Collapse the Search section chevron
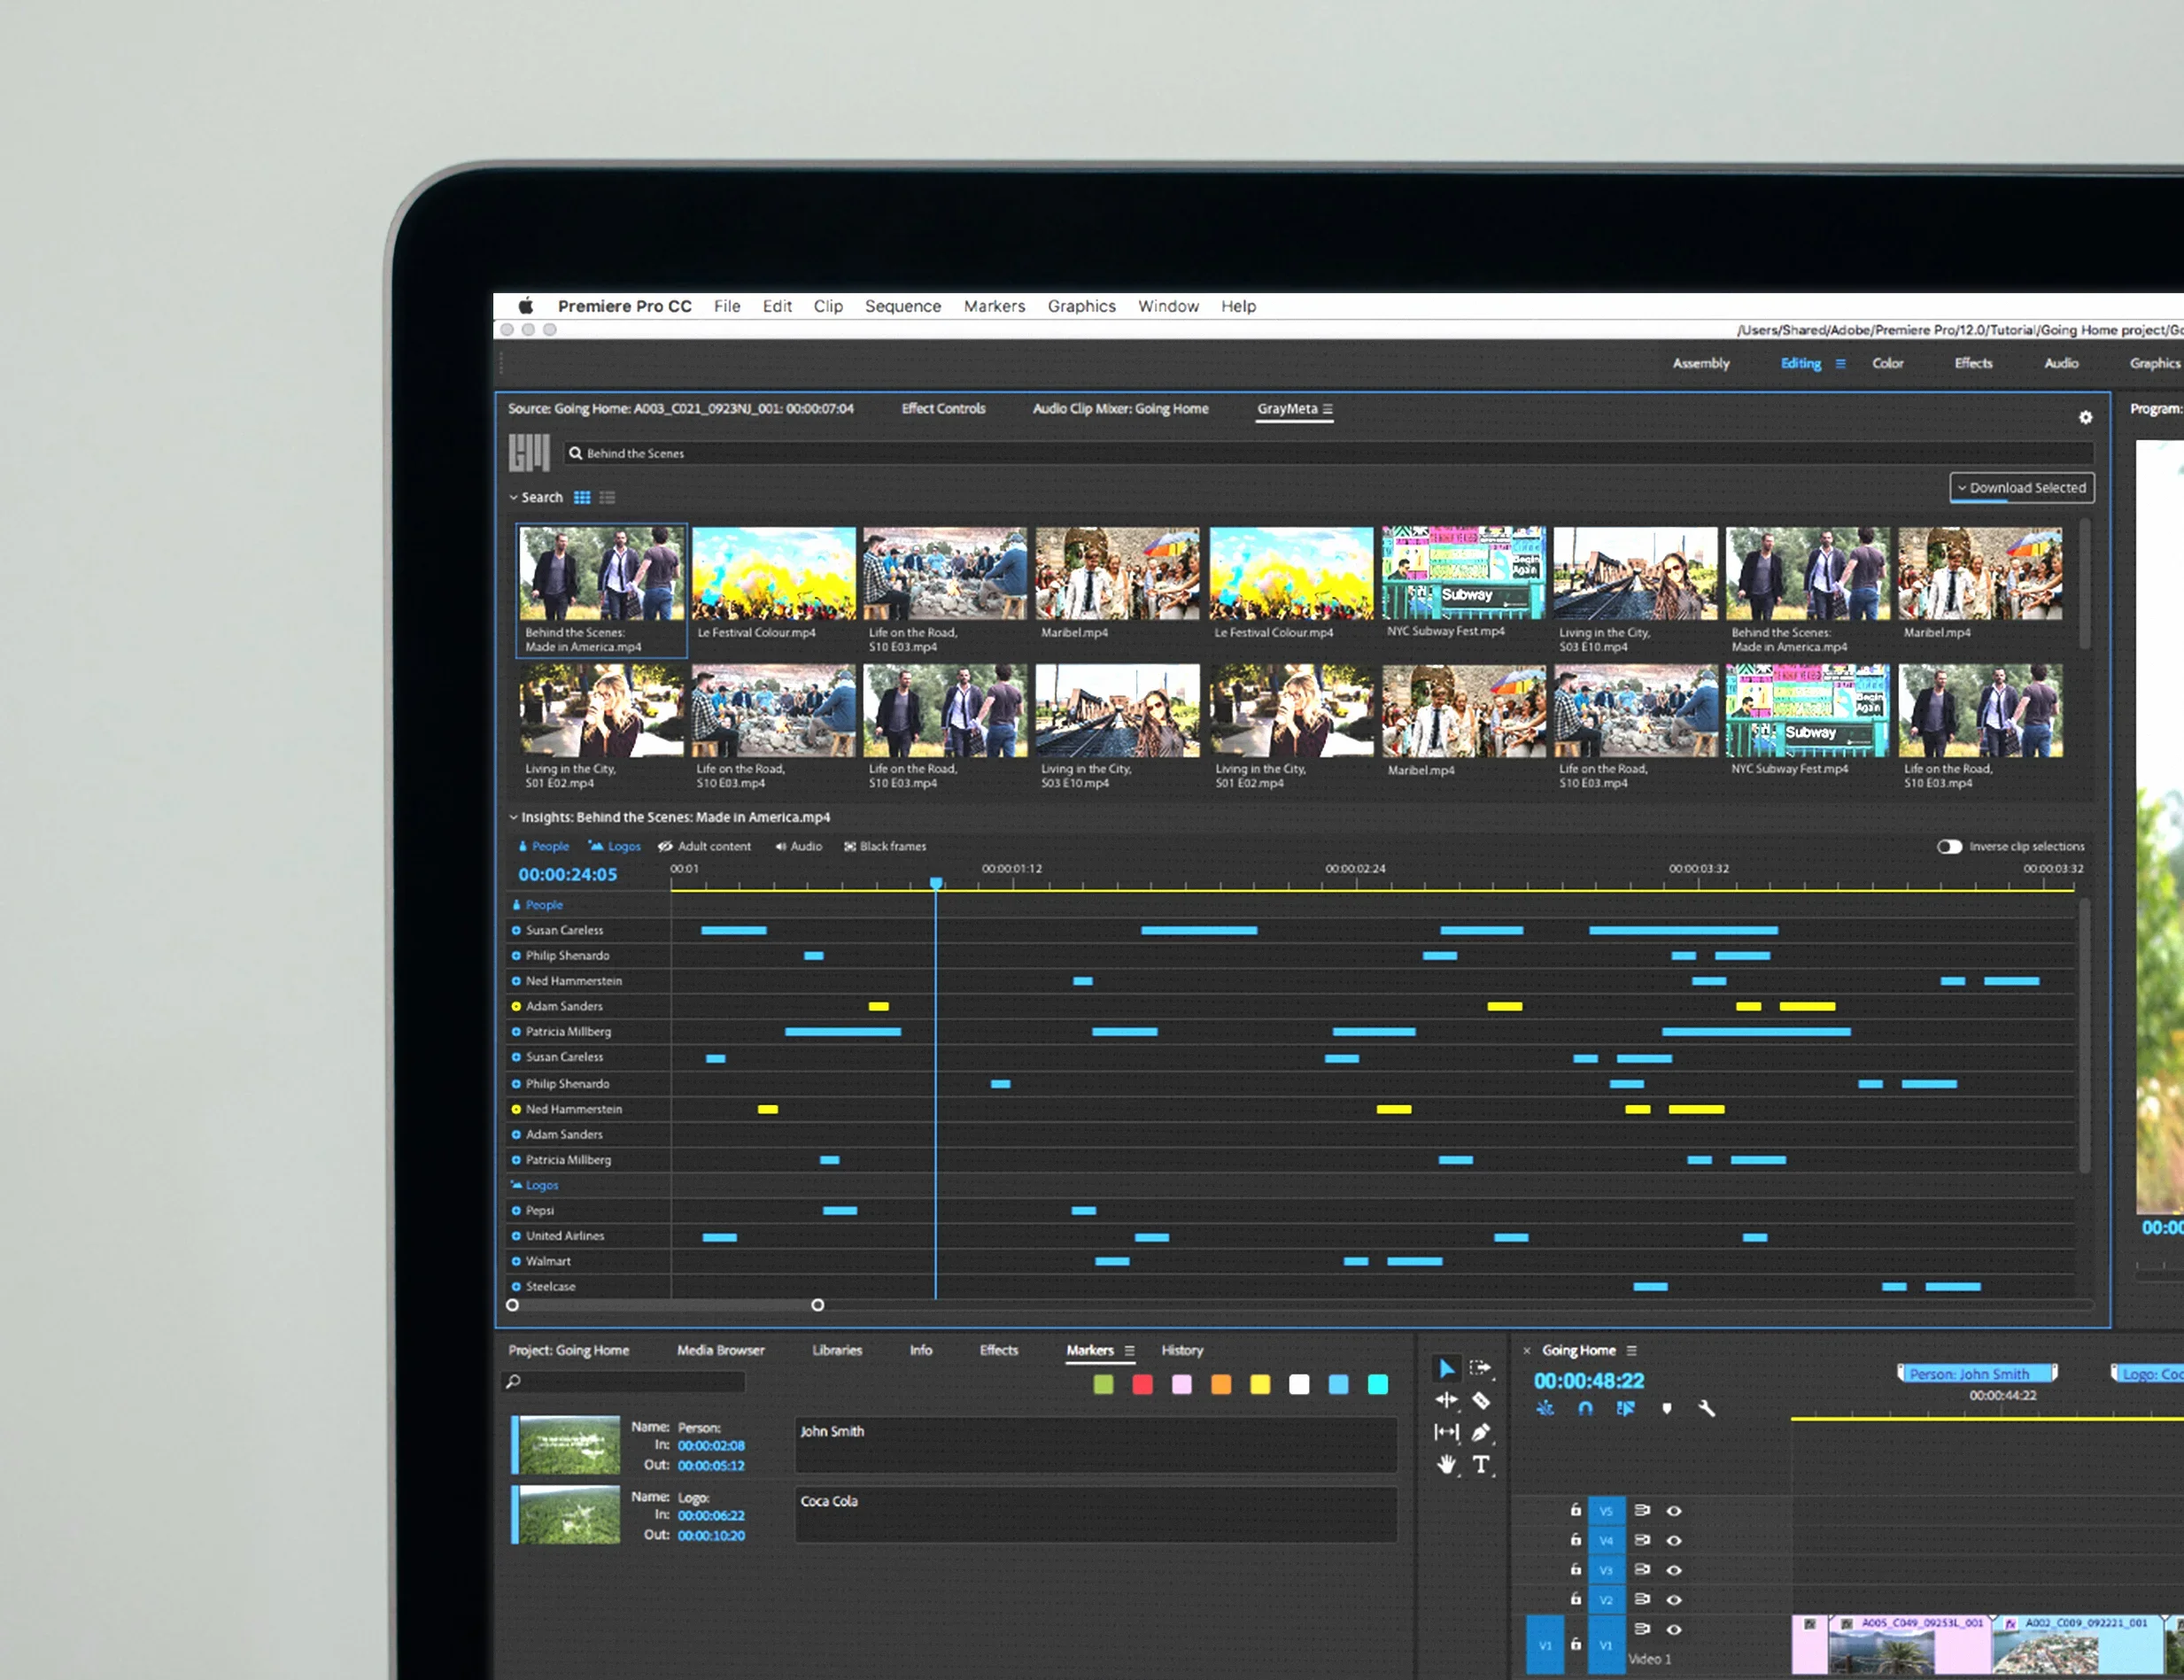Viewport: 2184px width, 1680px height. click(x=513, y=498)
